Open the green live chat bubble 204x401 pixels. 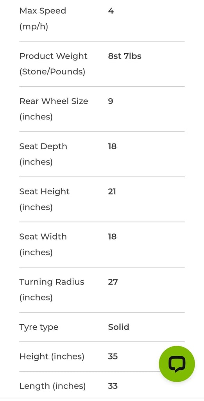click(x=177, y=364)
